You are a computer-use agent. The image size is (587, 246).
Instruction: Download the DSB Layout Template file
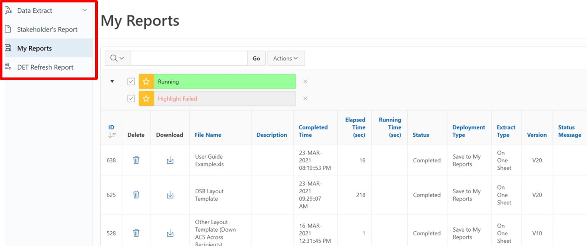[170, 195]
